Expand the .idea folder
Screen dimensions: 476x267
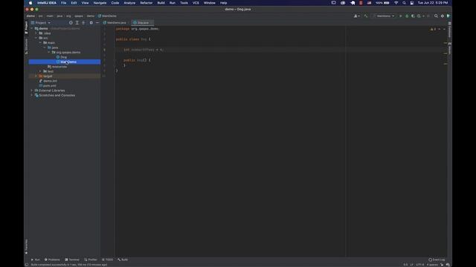[36, 33]
